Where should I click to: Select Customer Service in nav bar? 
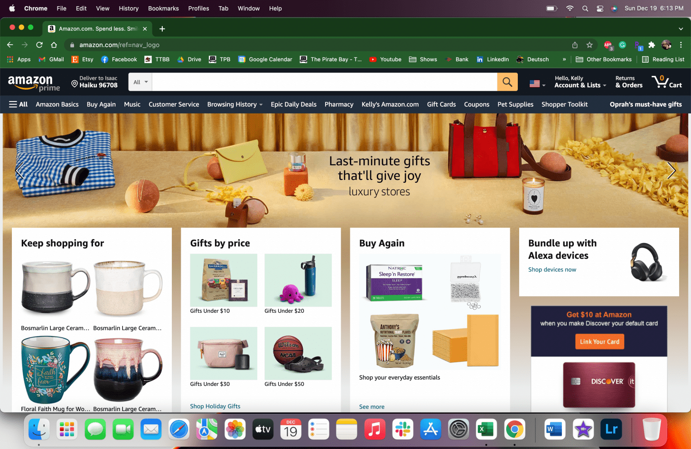pyautogui.click(x=174, y=104)
